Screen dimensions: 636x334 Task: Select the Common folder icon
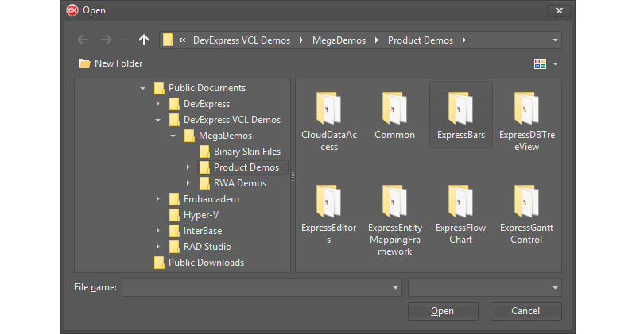click(x=395, y=109)
